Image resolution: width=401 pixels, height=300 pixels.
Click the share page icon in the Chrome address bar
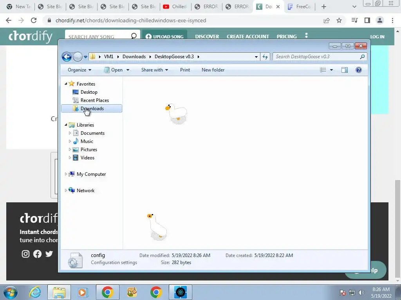[327, 20]
